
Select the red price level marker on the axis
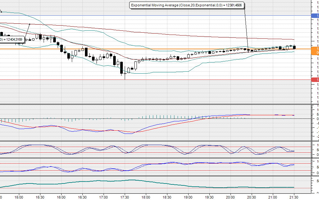tap(315, 79)
